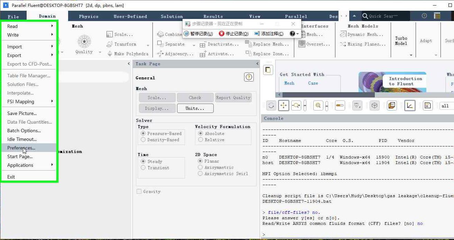The image size is (454, 240).
Task: Open the Turbo Model dropdown
Action: [x=411, y=55]
